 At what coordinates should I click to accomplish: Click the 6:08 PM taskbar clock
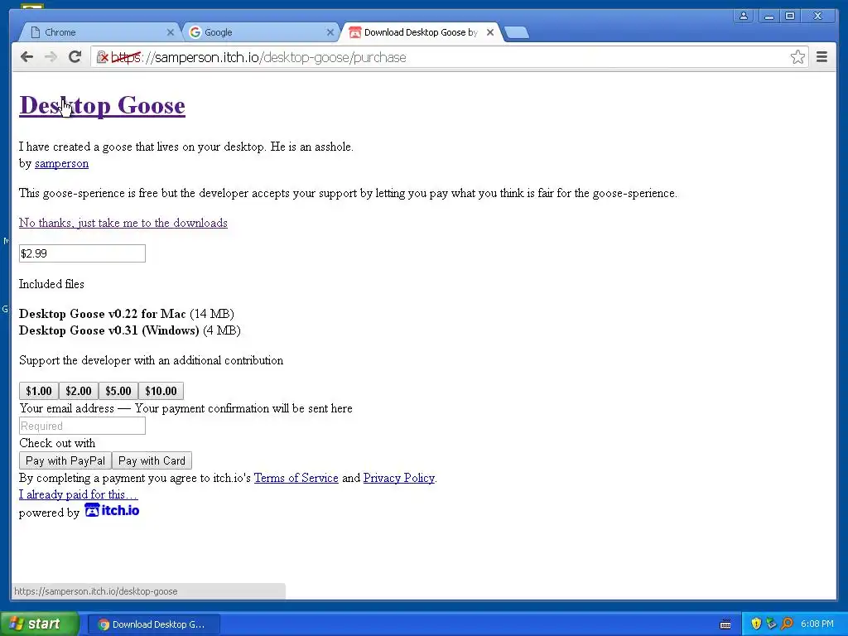click(x=817, y=624)
